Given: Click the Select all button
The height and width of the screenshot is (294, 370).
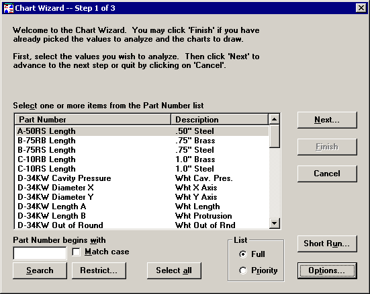Looking at the screenshot, I should [x=174, y=270].
